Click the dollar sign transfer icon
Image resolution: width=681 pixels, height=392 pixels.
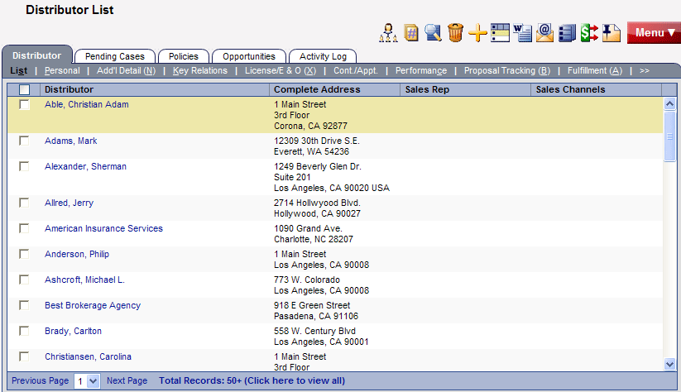[x=588, y=32]
